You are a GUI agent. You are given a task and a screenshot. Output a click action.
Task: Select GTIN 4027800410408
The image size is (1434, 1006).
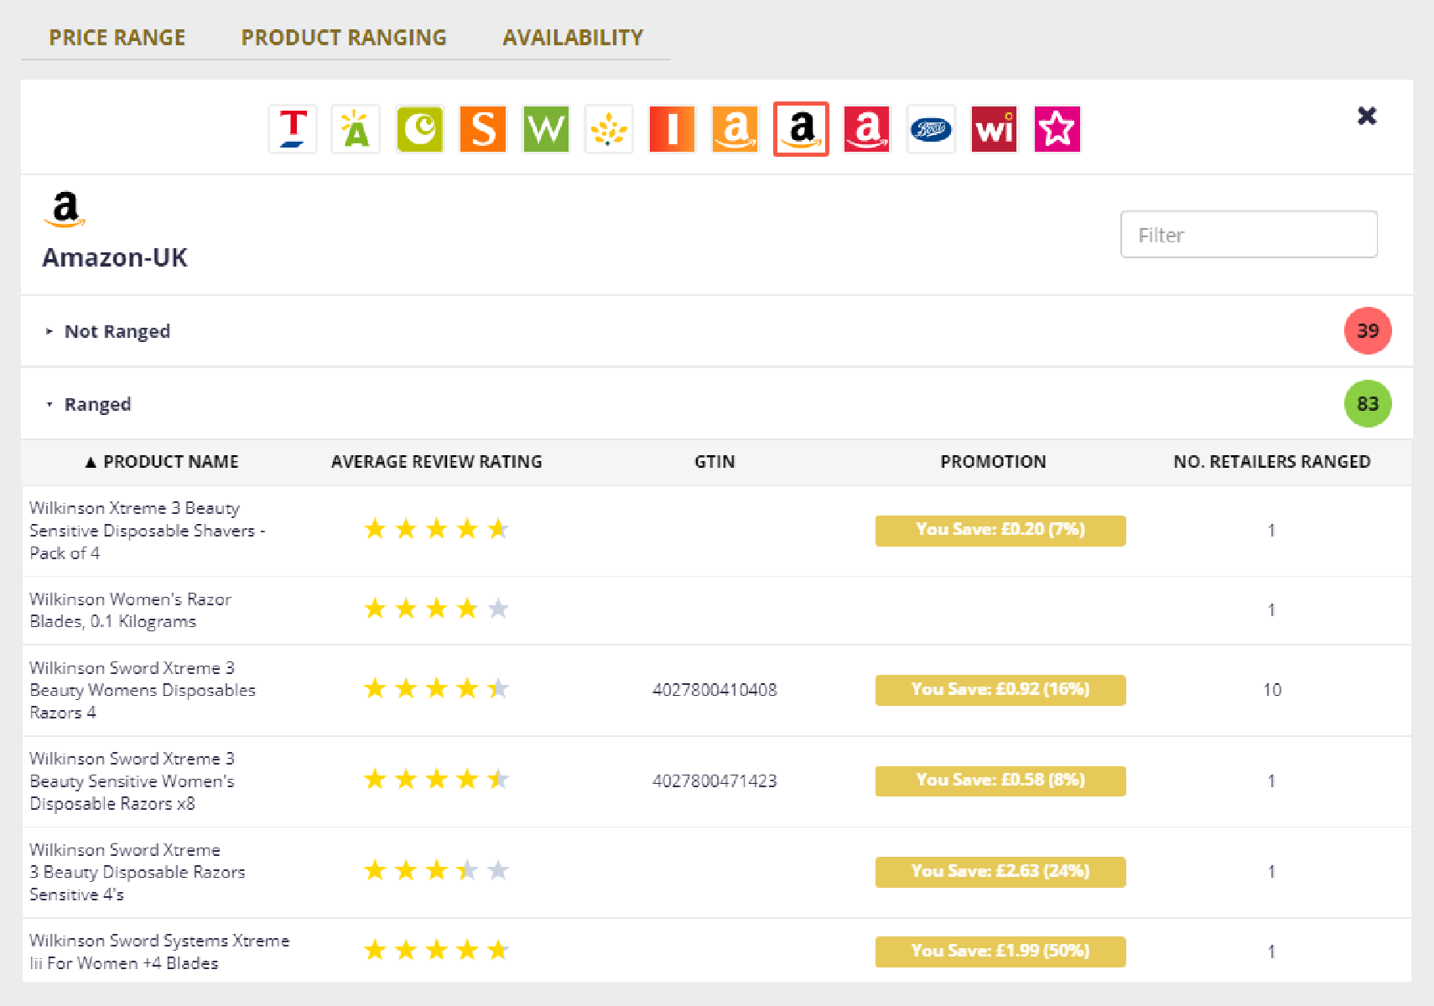714,690
